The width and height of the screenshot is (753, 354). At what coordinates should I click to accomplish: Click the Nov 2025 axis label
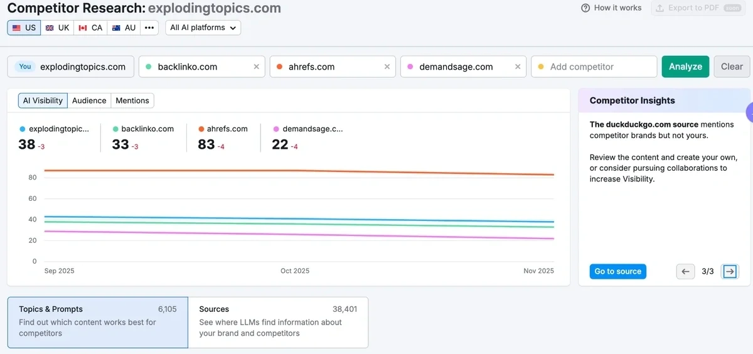539,271
